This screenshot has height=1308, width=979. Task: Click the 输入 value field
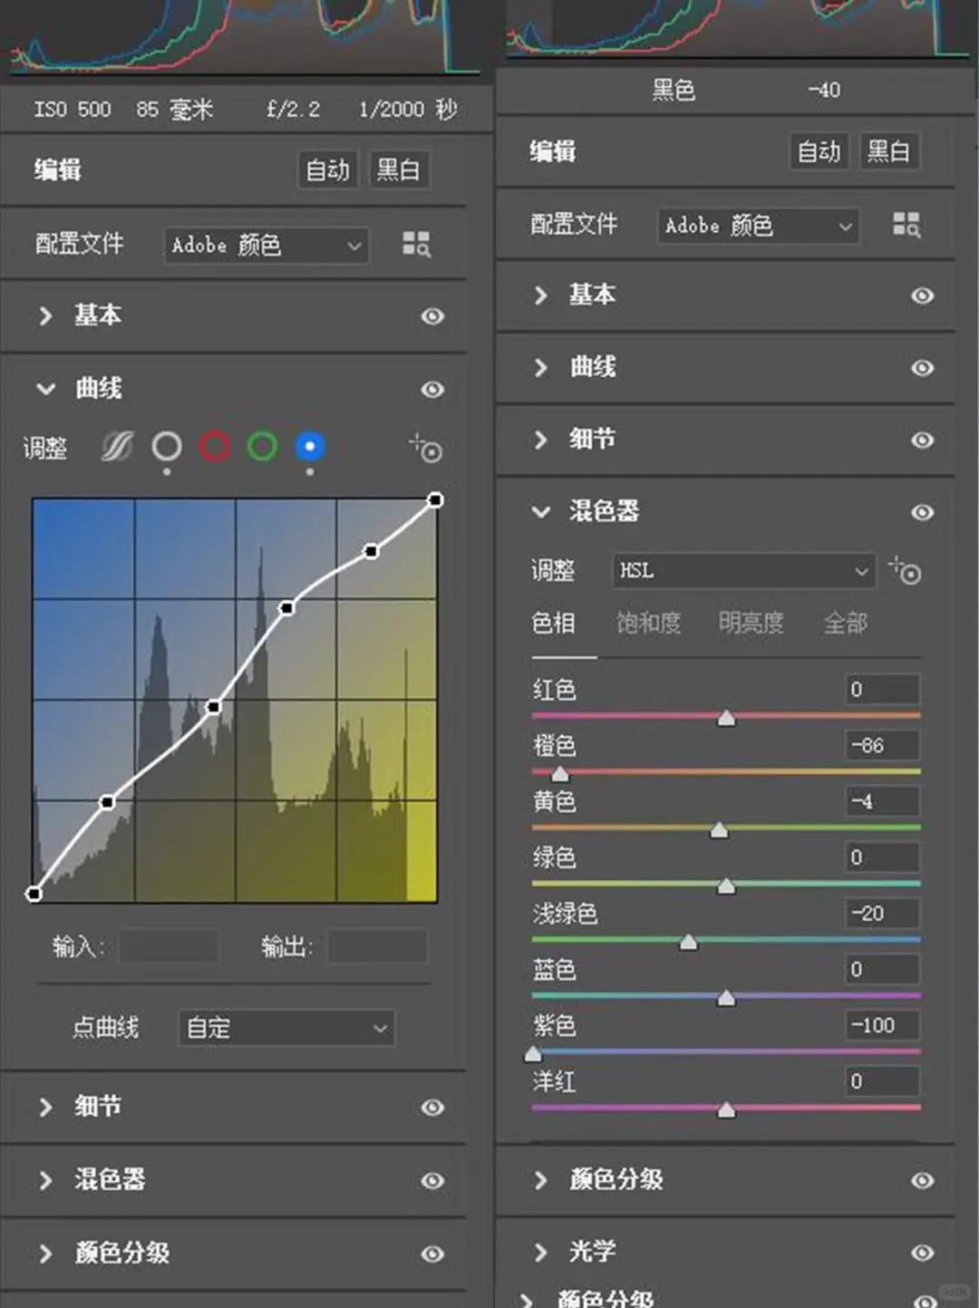[x=168, y=946]
